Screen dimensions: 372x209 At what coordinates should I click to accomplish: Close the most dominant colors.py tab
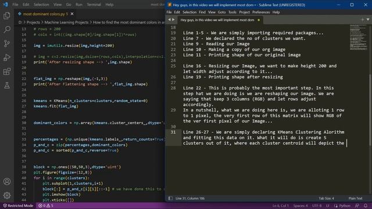pyautogui.click(x=72, y=14)
